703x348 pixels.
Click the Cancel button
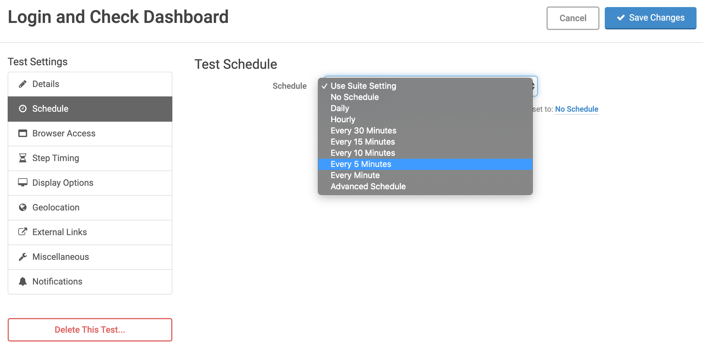(572, 18)
